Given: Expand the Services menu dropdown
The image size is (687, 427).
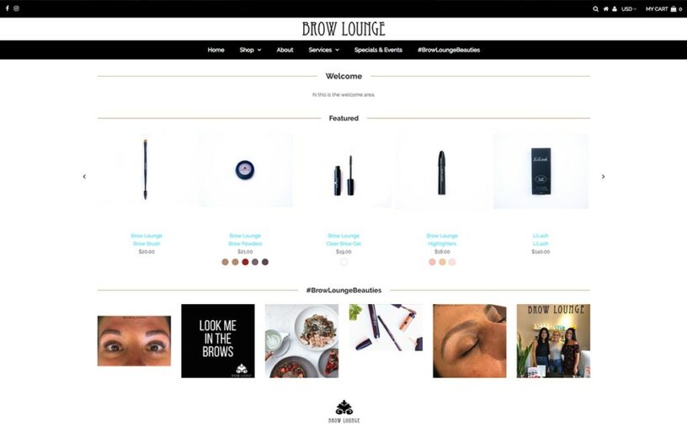Looking at the screenshot, I should point(324,50).
